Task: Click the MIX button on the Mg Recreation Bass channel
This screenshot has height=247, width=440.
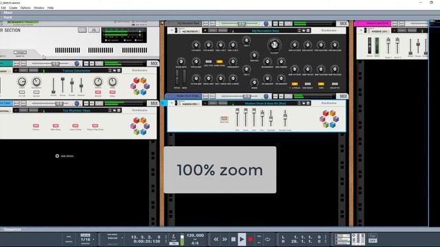Action: pyautogui.click(x=343, y=23)
